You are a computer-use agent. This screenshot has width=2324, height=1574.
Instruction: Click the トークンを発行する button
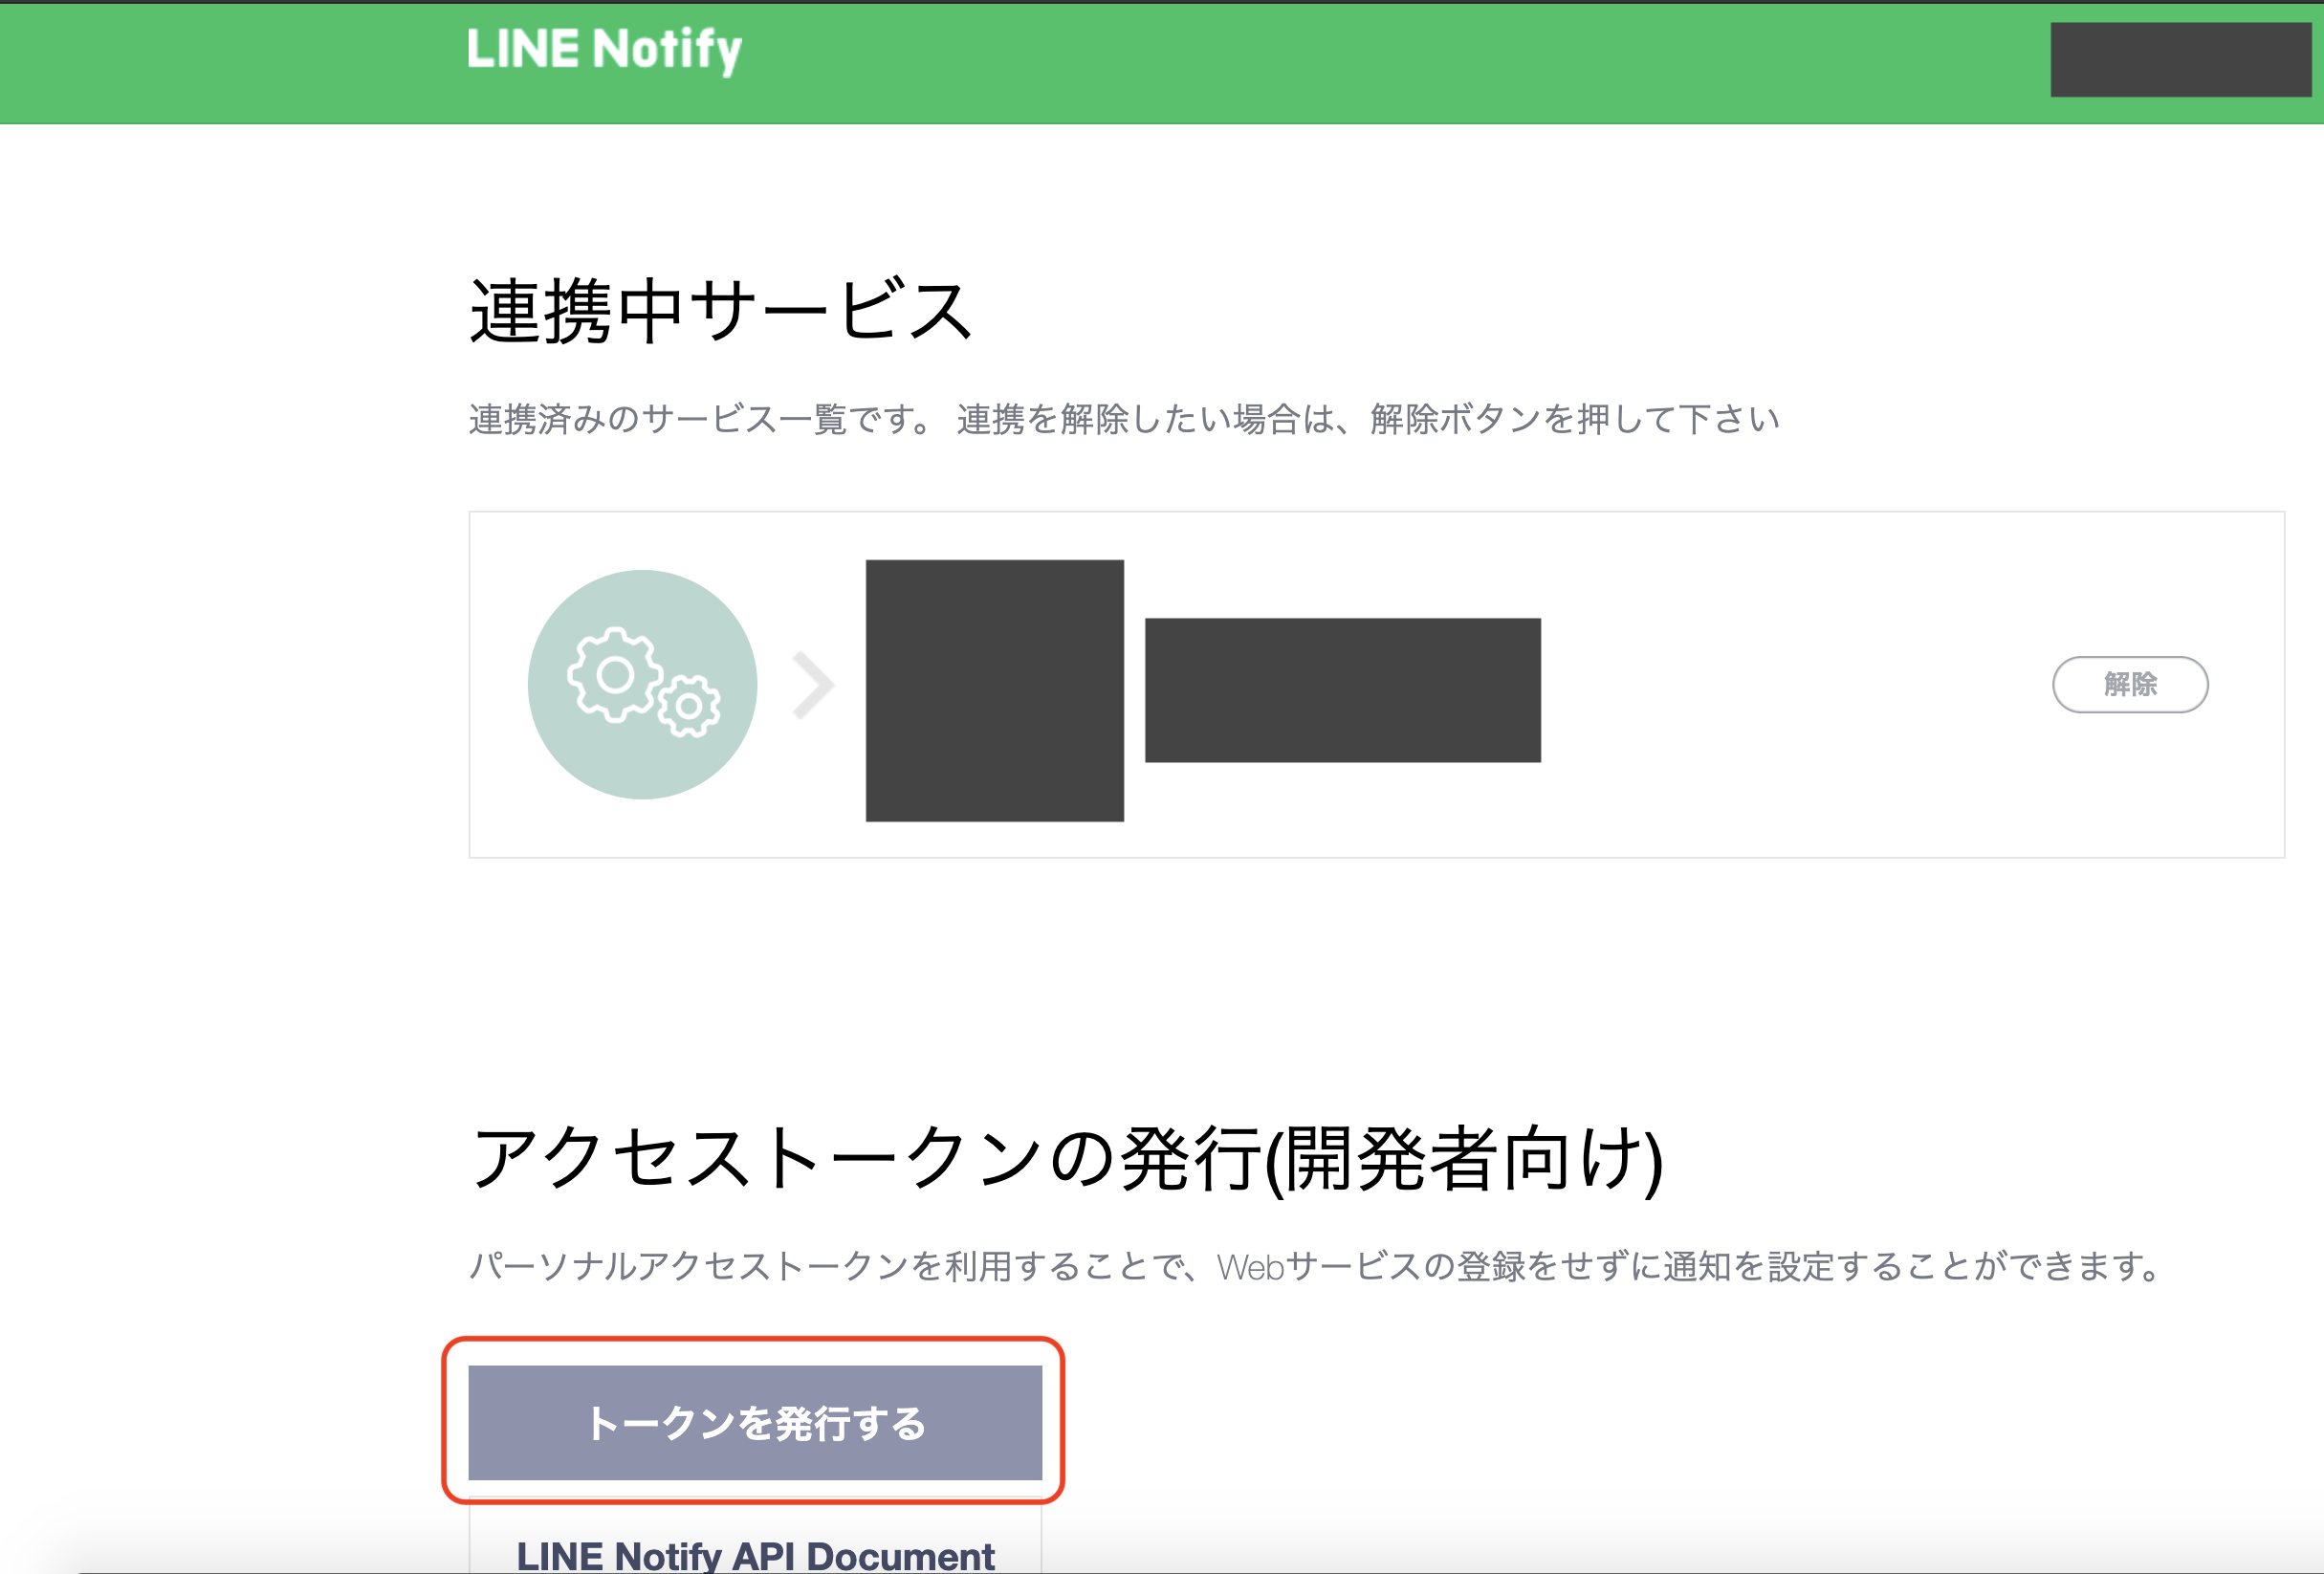pos(755,1422)
